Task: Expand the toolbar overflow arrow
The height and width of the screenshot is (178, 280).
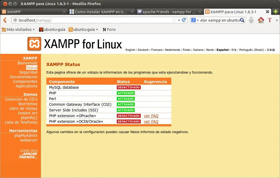Action: (x=277, y=20)
